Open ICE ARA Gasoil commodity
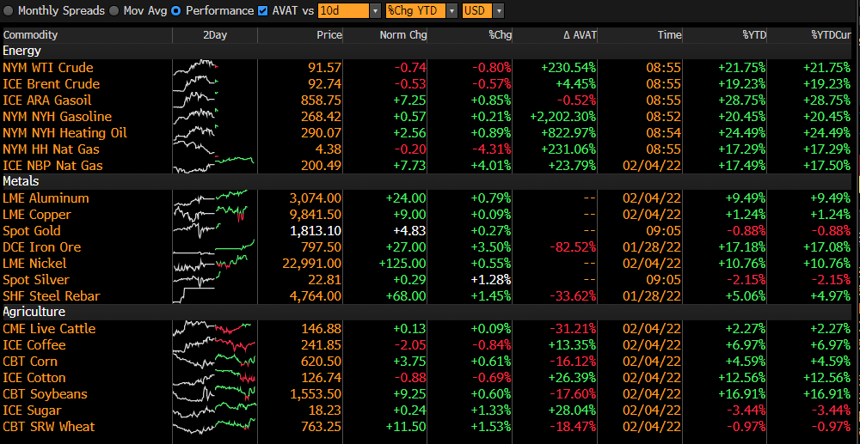Image resolution: width=860 pixels, height=444 pixels. click(46, 100)
